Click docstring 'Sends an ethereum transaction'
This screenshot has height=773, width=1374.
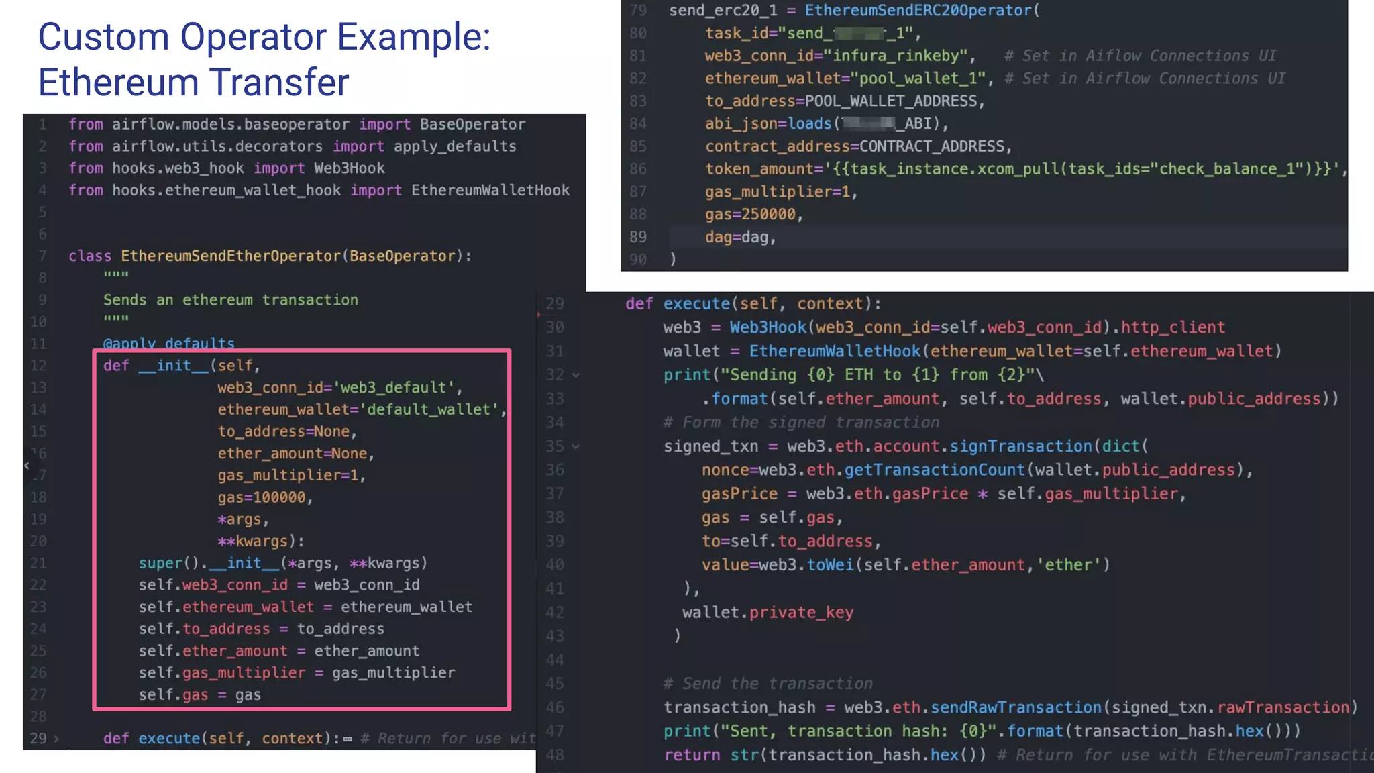tap(231, 300)
